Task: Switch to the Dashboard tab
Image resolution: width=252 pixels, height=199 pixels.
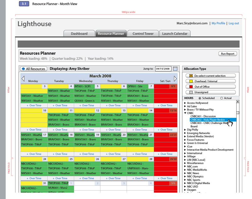Action: (79, 33)
